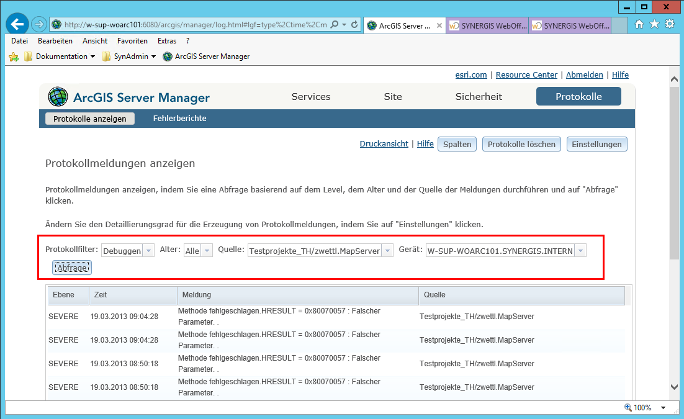Open the Fehlerberichte subtab
Screen dimensions: 684x419
[179, 119]
